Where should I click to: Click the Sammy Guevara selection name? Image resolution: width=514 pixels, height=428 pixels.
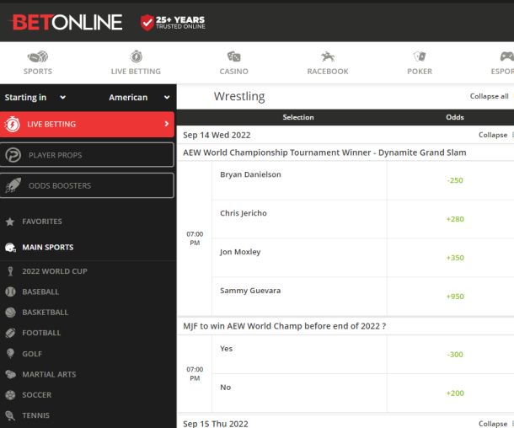(x=250, y=291)
